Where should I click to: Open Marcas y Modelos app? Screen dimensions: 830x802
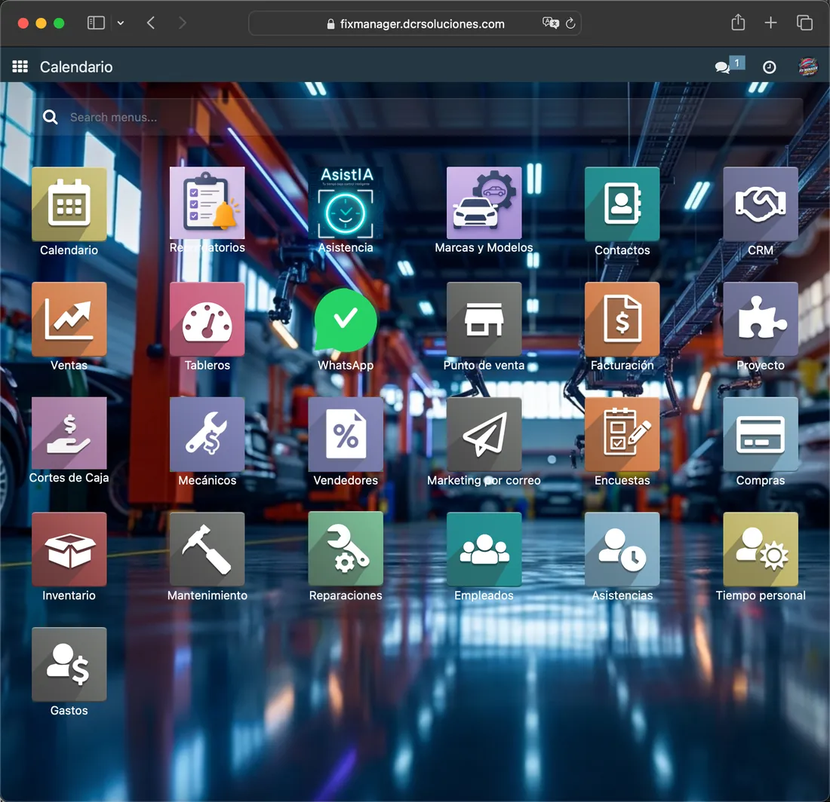[x=484, y=203]
